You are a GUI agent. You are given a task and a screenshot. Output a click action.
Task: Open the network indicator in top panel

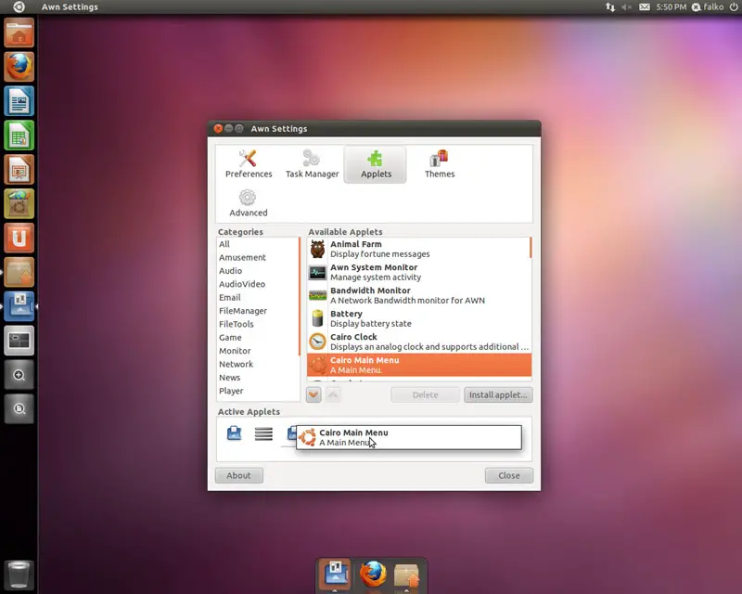610,7
